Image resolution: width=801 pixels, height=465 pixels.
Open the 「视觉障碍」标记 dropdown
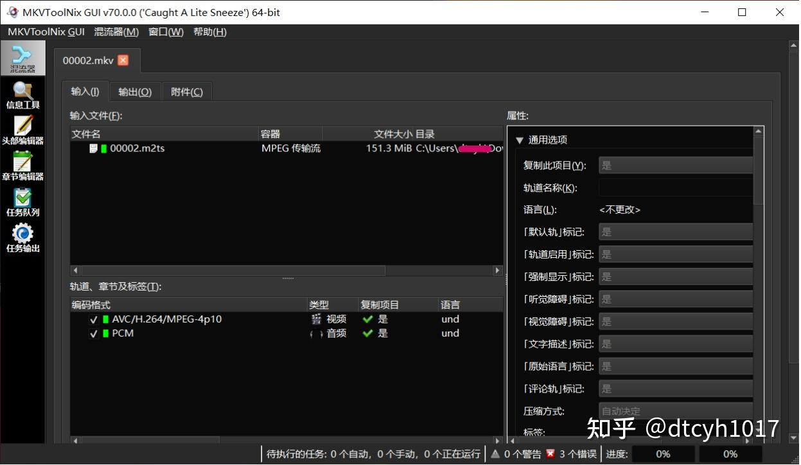pyautogui.click(x=676, y=322)
